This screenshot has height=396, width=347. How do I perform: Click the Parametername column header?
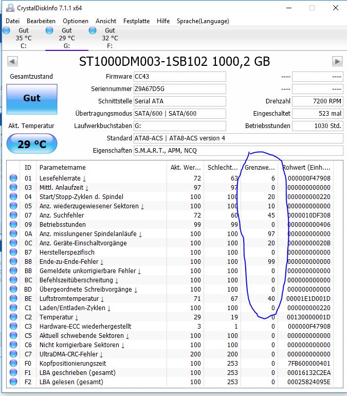(x=101, y=168)
